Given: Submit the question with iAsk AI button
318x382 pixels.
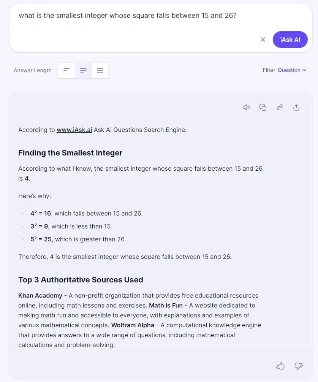Looking at the screenshot, I should (x=290, y=40).
